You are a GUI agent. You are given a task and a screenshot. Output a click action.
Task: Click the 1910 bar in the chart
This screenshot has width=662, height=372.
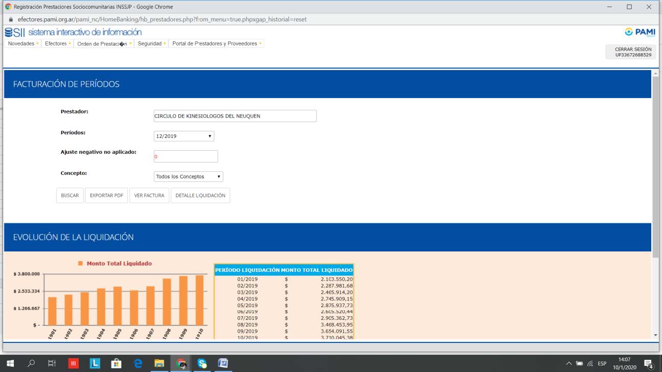tap(200, 300)
